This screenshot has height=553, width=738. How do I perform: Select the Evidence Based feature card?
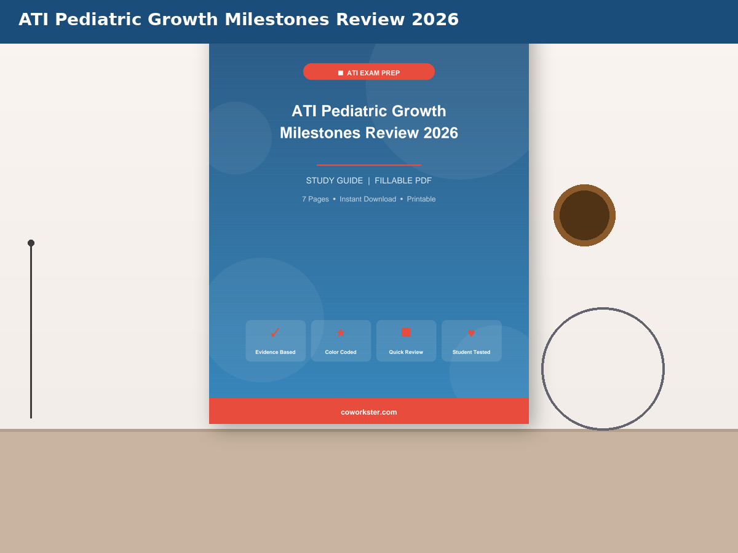pyautogui.click(x=276, y=340)
